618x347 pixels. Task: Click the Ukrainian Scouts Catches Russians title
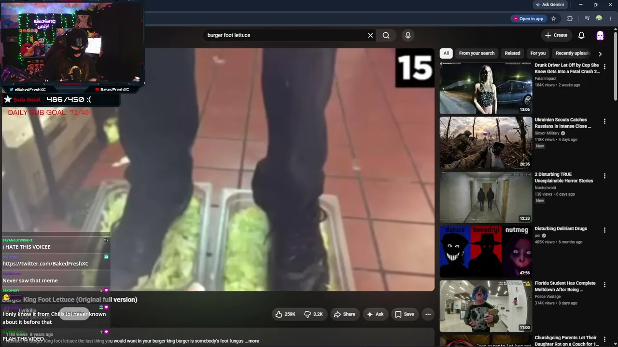(x=563, y=123)
